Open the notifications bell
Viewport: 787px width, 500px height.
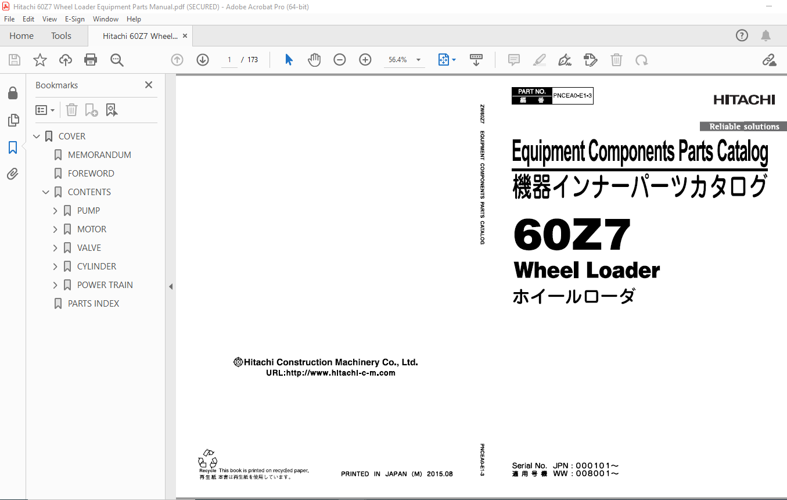click(766, 35)
